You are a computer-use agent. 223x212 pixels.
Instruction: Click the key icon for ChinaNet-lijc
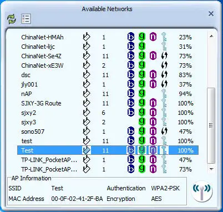[164, 47]
